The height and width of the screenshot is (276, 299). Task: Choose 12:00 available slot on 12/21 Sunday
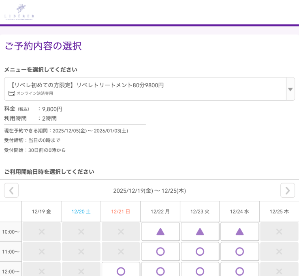(121, 271)
